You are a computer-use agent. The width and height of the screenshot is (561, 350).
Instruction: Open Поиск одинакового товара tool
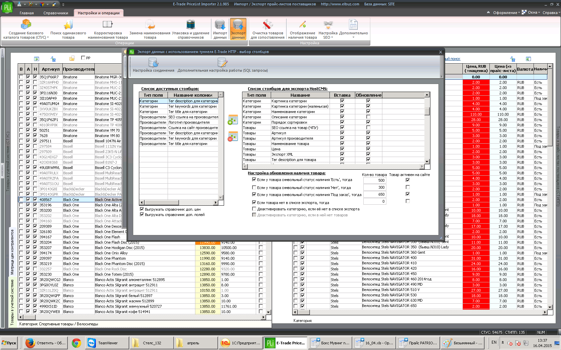[x=68, y=29]
